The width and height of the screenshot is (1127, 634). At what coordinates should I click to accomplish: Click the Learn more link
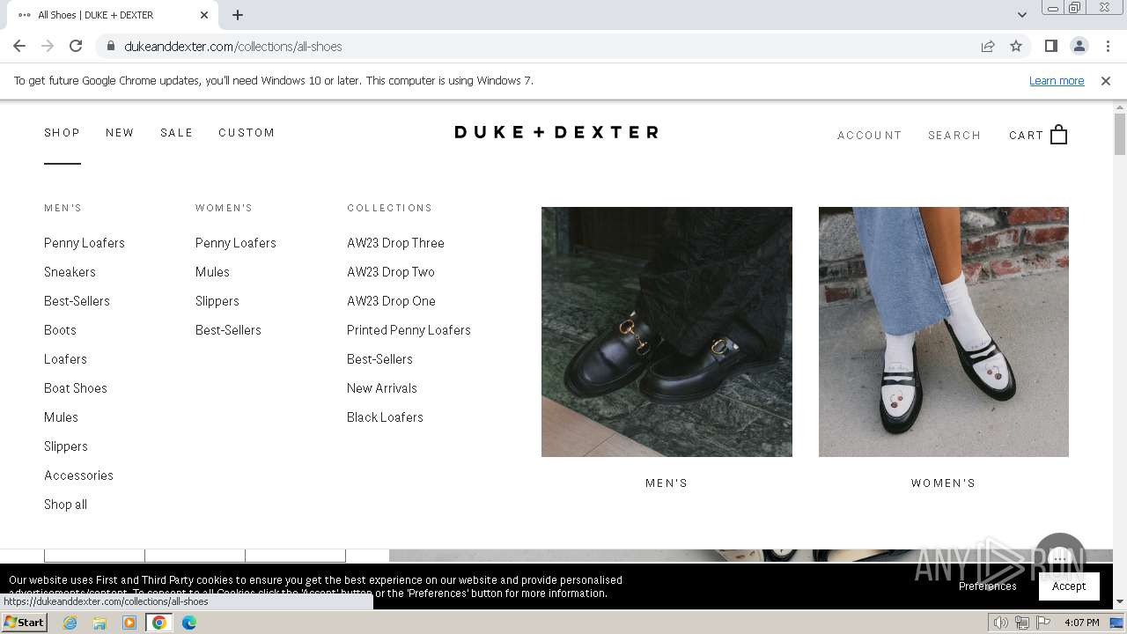(x=1057, y=80)
